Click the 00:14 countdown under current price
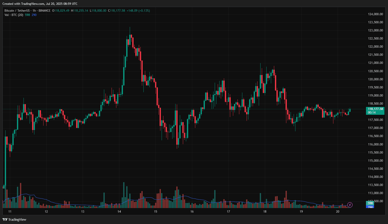Image resolution: width=388 pixels, height=224 pixels. [372, 113]
